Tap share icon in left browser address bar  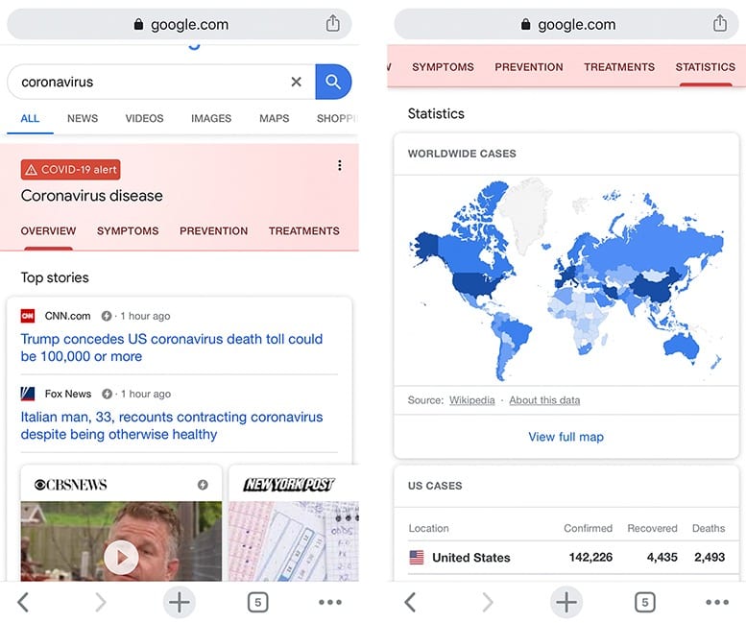pos(332,23)
